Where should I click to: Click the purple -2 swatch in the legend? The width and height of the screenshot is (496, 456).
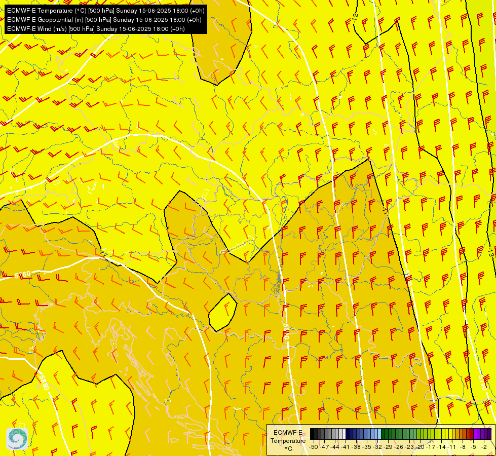(x=482, y=434)
